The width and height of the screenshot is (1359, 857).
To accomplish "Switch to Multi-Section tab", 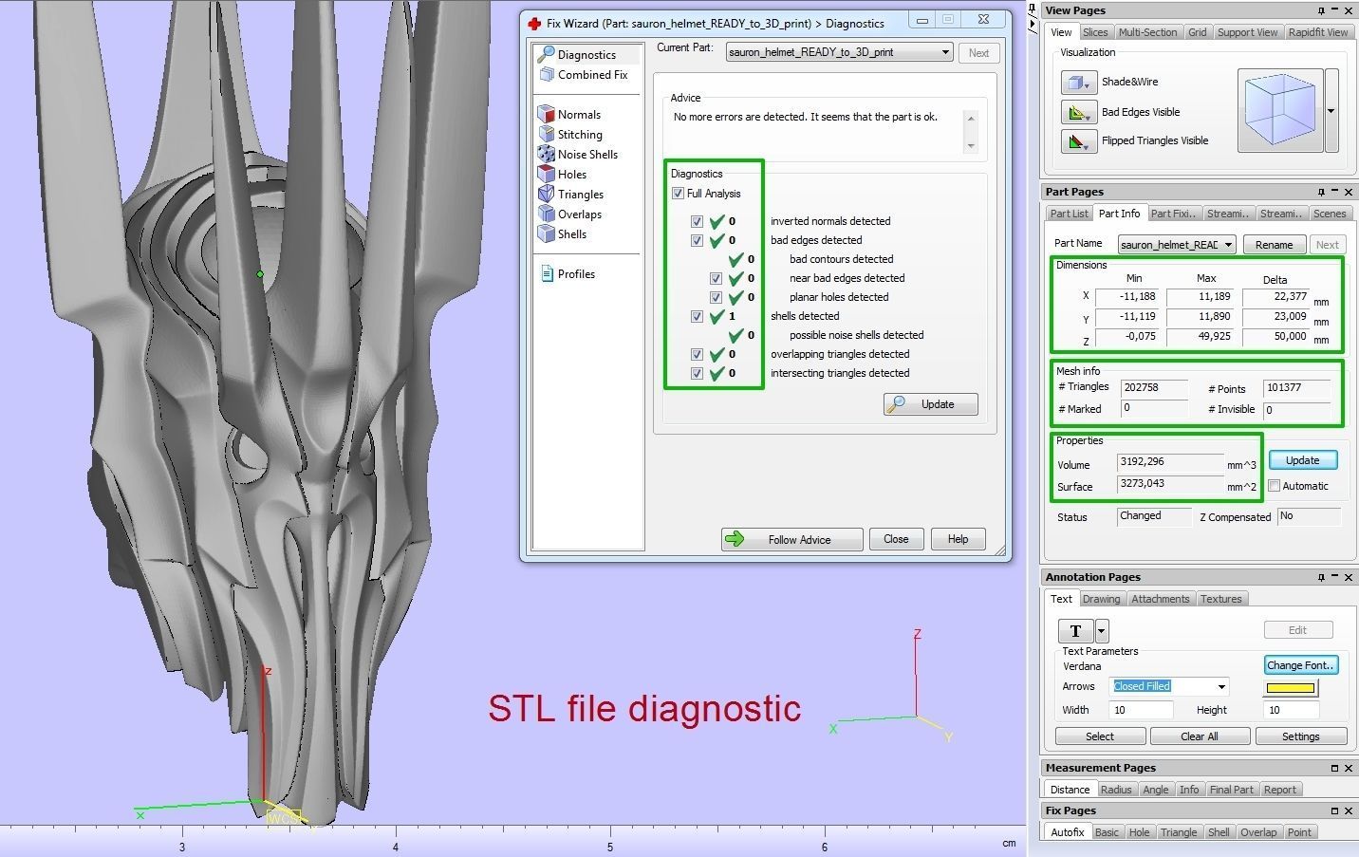I will (x=1147, y=32).
